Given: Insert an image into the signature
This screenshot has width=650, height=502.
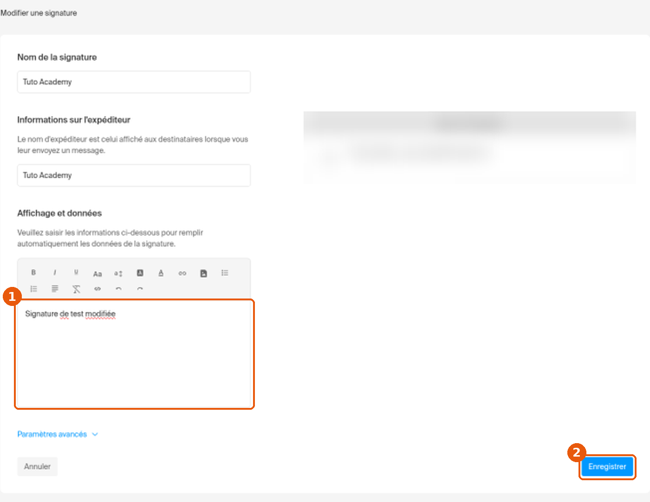Looking at the screenshot, I should point(203,273).
